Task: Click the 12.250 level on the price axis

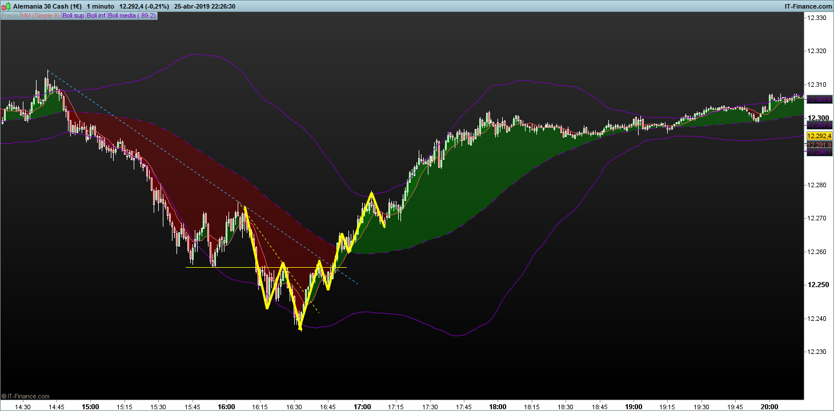Action: tap(816, 285)
